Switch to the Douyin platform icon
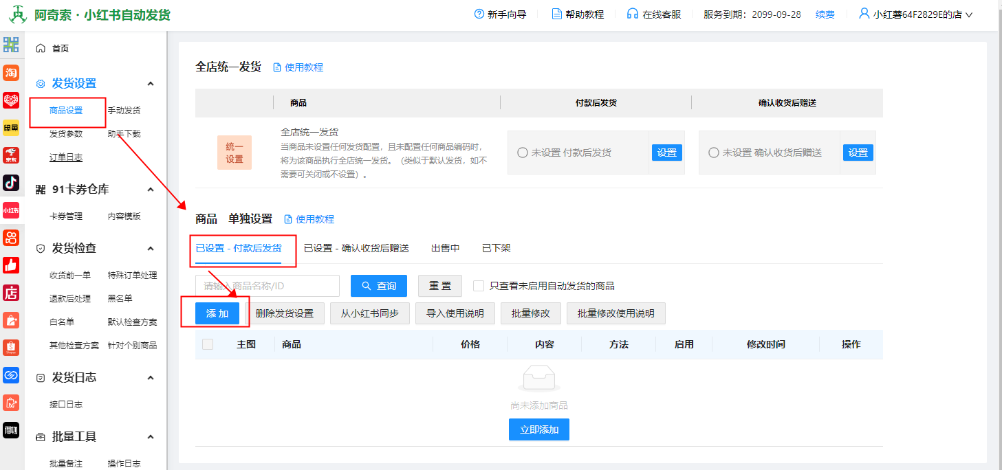 coord(11,182)
